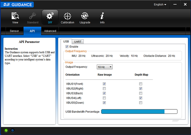Click the Instruction heading text
This screenshot has width=191, height=135.
click(x=11, y=49)
